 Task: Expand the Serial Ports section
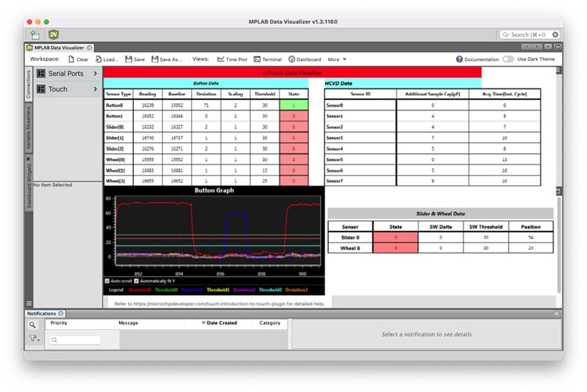click(x=95, y=74)
